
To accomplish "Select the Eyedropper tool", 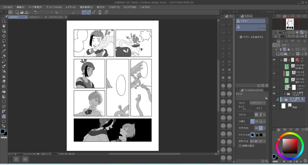I will pos(4,51).
